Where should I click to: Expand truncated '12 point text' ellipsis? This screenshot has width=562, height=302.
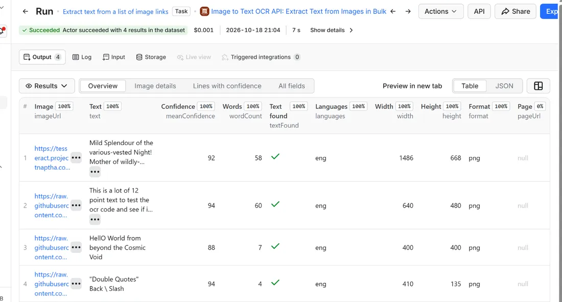click(95, 220)
